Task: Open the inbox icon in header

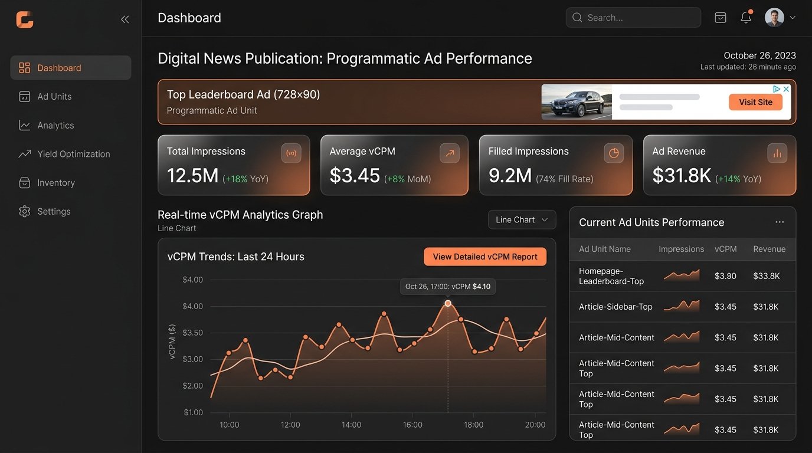Action: tap(720, 18)
